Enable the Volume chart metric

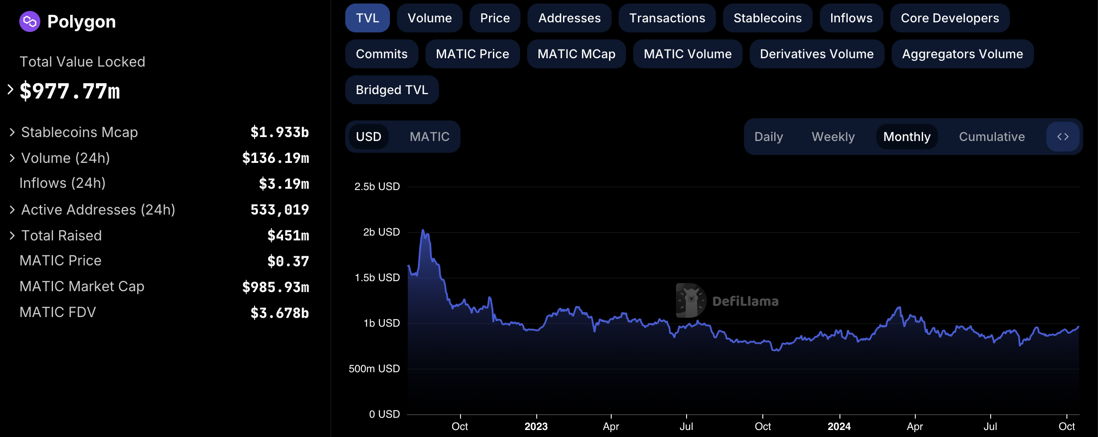click(x=429, y=18)
